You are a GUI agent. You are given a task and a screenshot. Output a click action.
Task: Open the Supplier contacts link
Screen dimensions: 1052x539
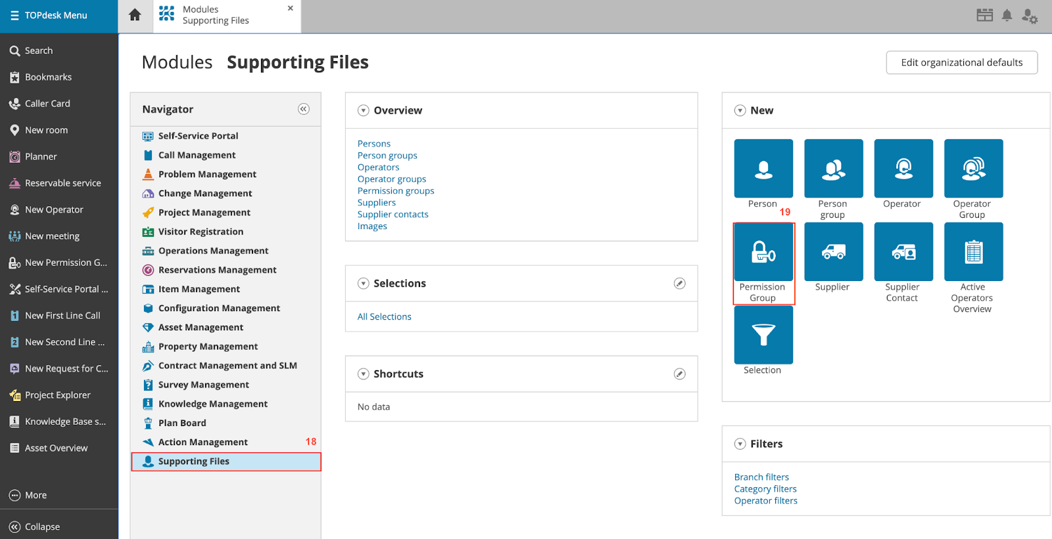coord(393,215)
